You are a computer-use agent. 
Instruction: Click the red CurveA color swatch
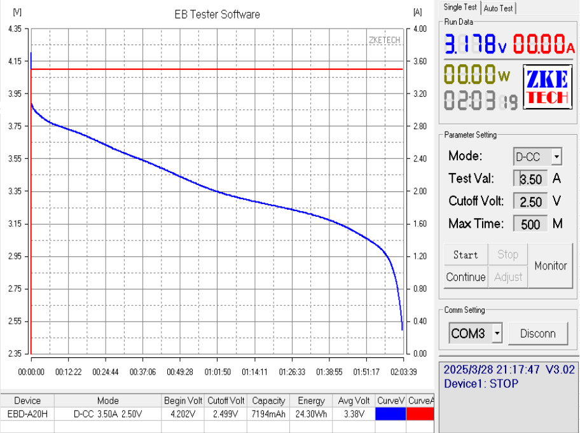point(420,414)
